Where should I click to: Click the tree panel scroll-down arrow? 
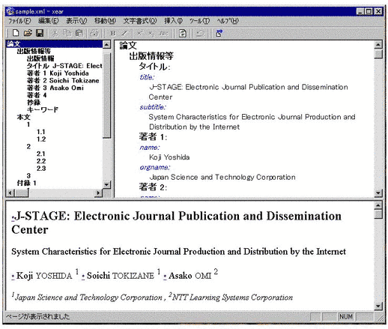click(107, 184)
